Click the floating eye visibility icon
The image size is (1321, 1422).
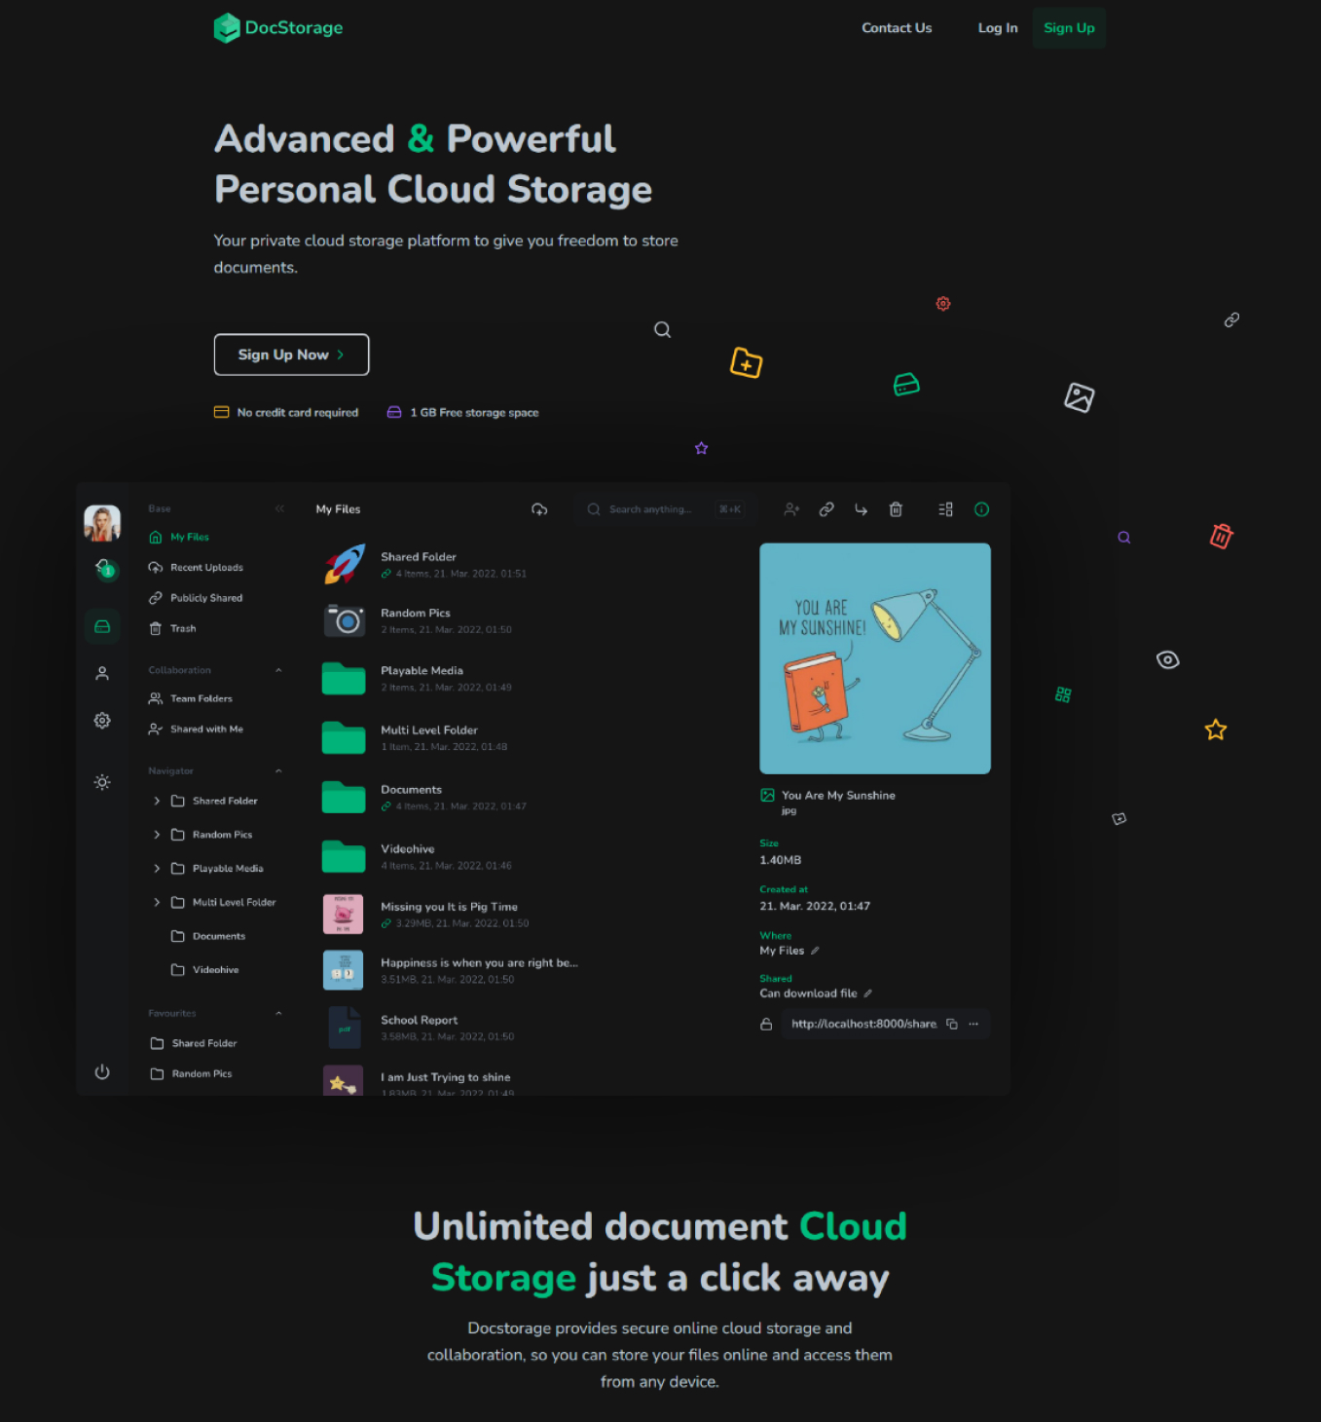[x=1167, y=660]
